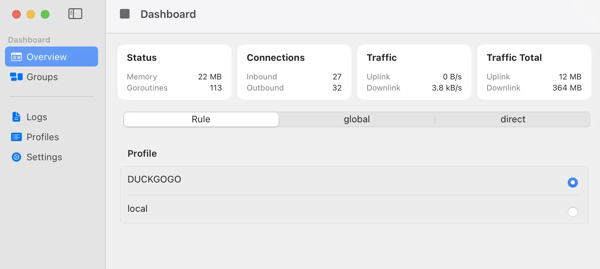This screenshot has width=600, height=269.
Task: Click the Settings gear icon
Action: tap(16, 157)
